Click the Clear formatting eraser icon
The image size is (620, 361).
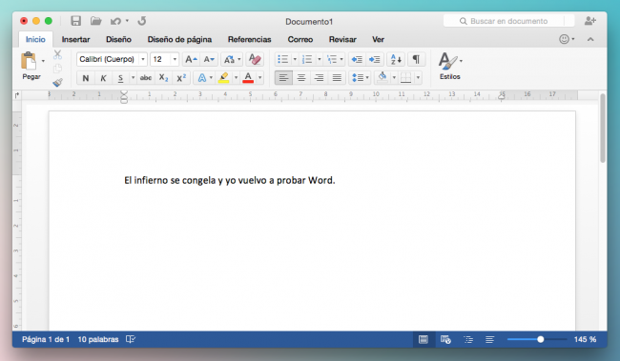click(x=255, y=59)
